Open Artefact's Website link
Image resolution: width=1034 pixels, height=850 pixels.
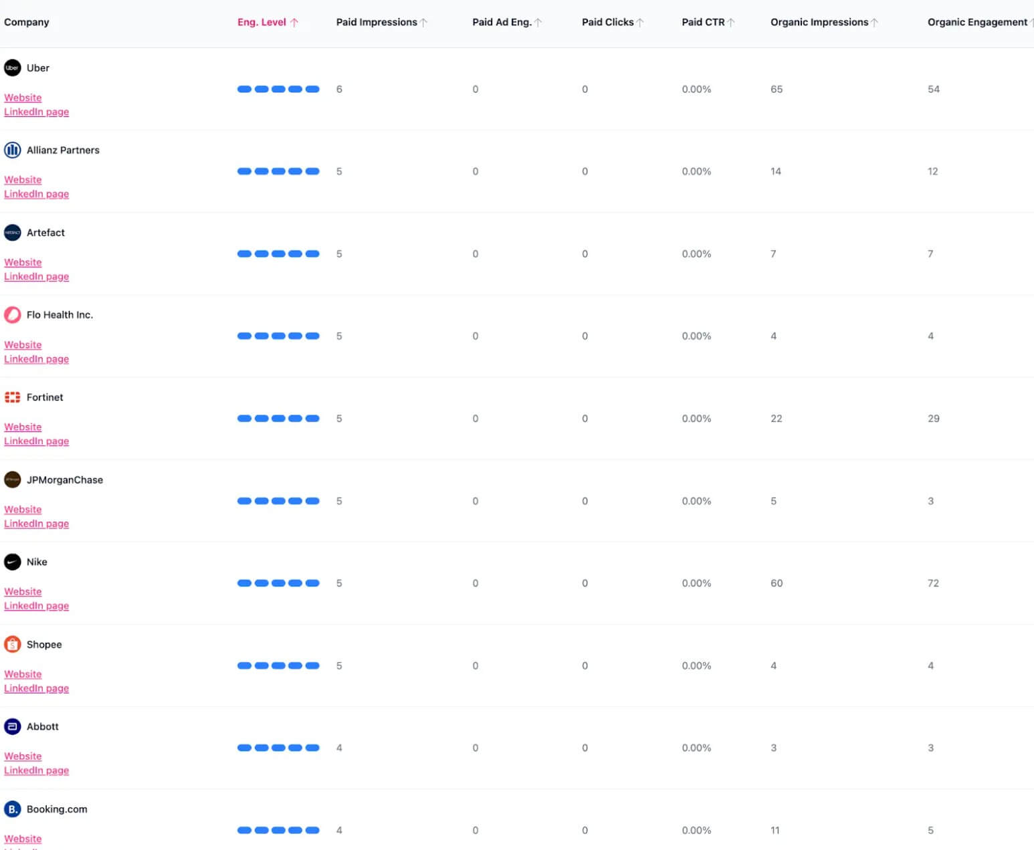pyautogui.click(x=23, y=262)
